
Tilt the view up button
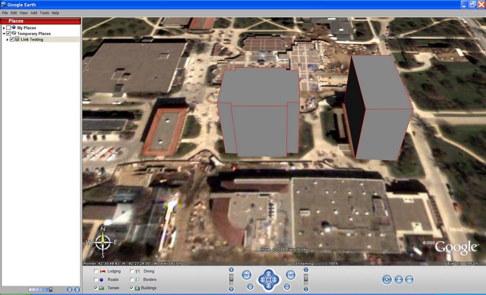tap(306, 270)
